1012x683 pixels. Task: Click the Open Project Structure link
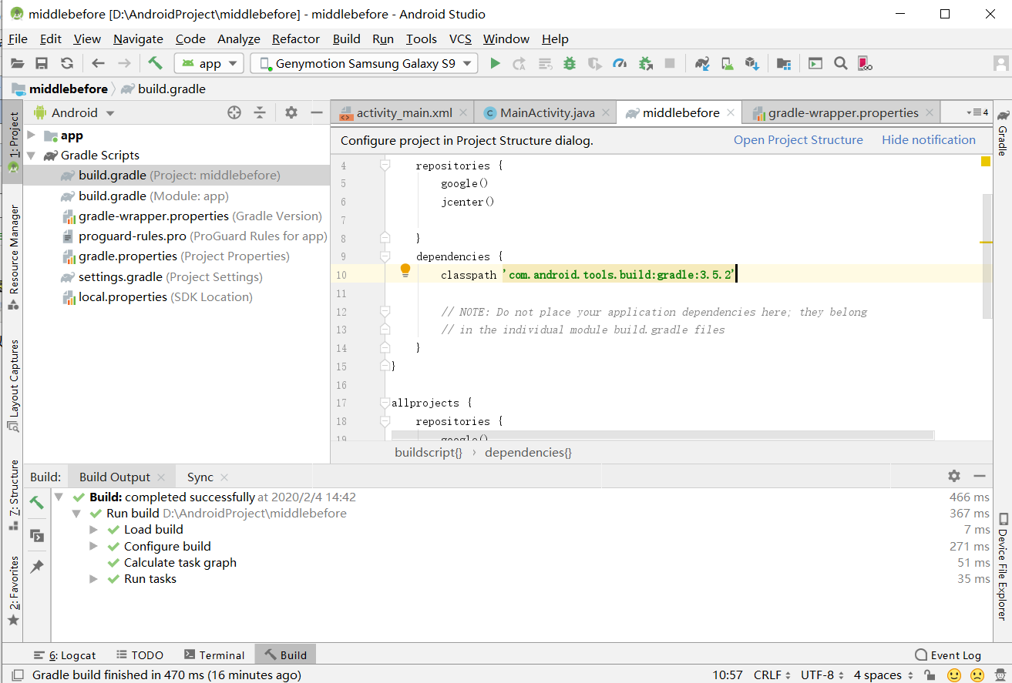point(798,140)
